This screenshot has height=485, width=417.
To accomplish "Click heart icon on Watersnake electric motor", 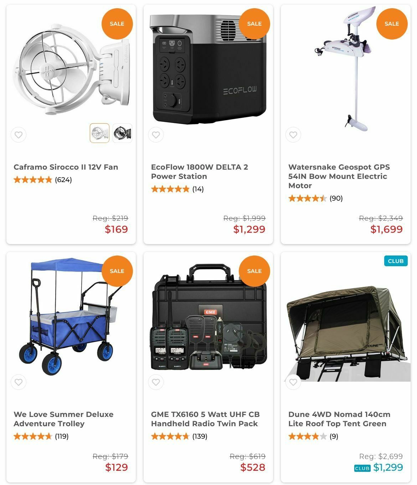I will (293, 135).
